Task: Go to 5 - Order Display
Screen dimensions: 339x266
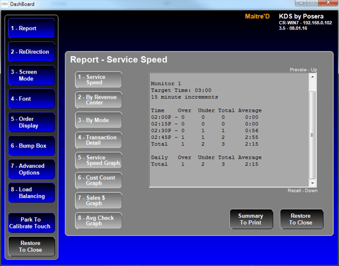Action: point(31,122)
